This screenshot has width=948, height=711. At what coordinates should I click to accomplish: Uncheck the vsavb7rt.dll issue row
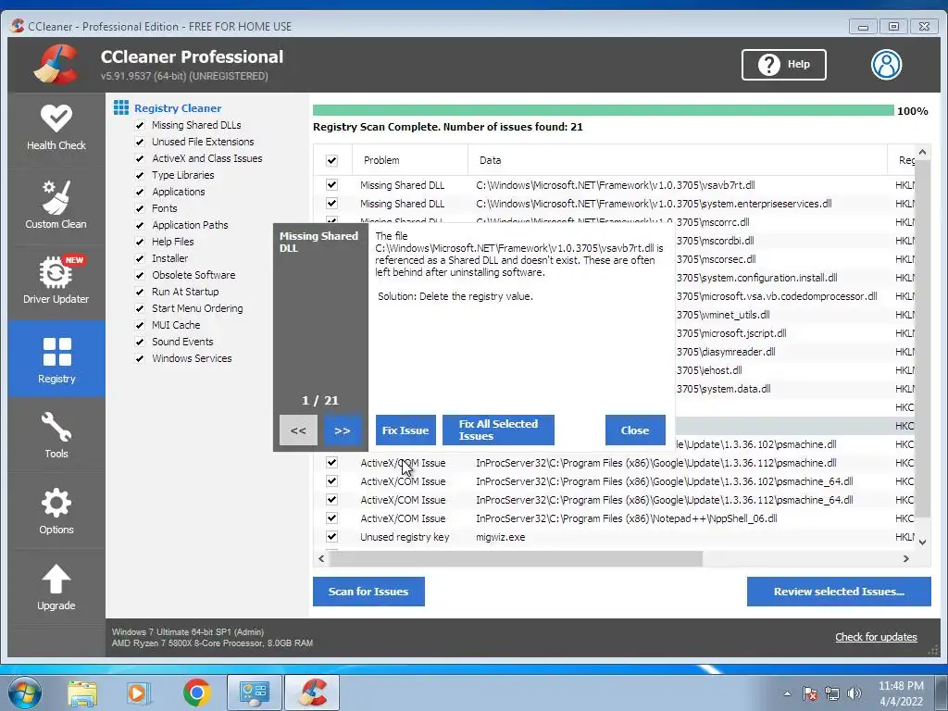(332, 185)
